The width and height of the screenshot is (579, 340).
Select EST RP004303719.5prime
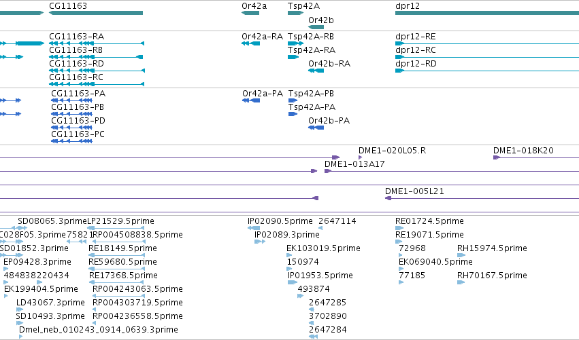(x=137, y=303)
